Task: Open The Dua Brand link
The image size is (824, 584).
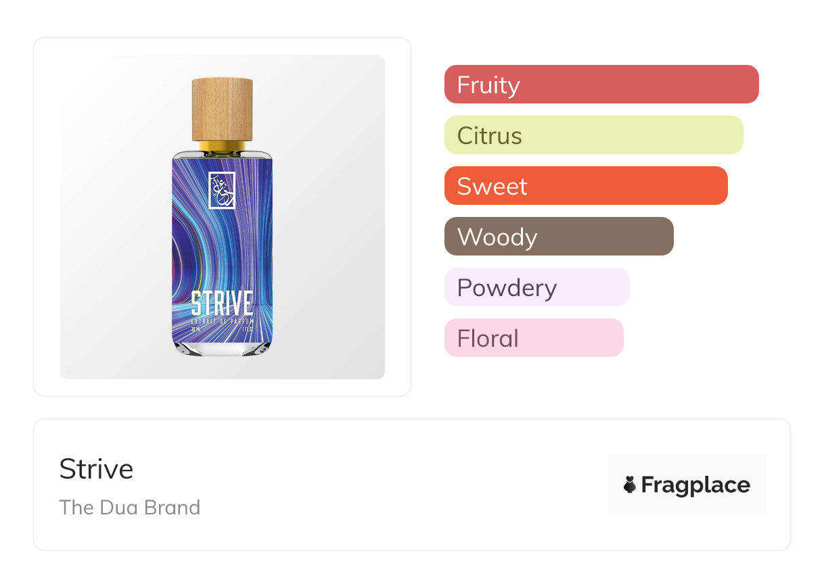Action: click(129, 508)
